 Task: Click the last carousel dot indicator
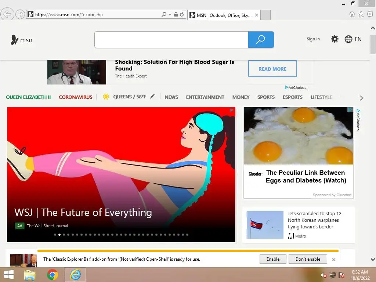point(187,235)
